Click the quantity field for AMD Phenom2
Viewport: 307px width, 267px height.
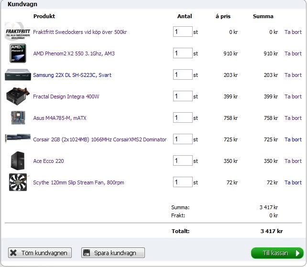click(182, 53)
